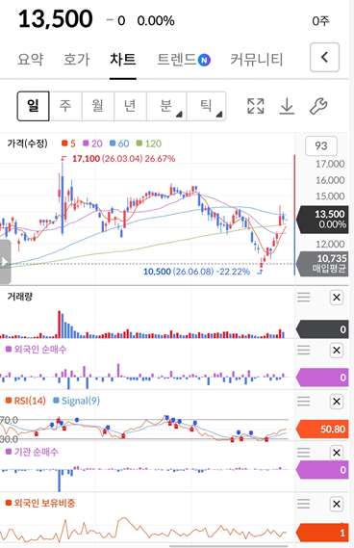This screenshot has width=354, height=548.
Task: Click the 13,500 current price tag
Action: click(322, 220)
